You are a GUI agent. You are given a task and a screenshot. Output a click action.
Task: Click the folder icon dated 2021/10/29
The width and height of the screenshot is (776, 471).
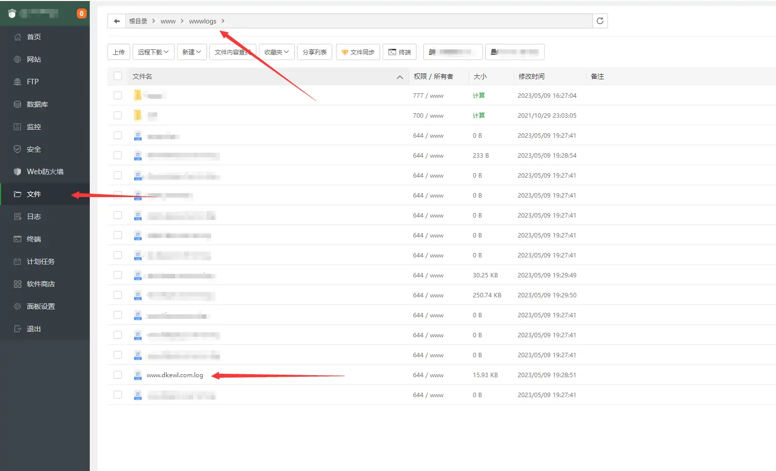(x=138, y=115)
